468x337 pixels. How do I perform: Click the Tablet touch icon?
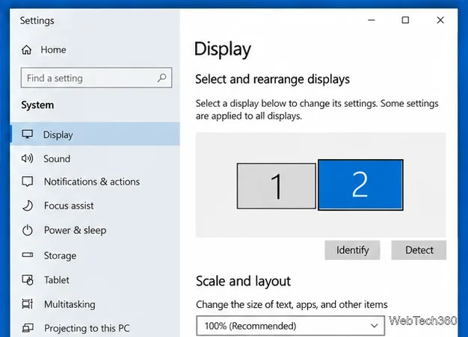coord(28,279)
